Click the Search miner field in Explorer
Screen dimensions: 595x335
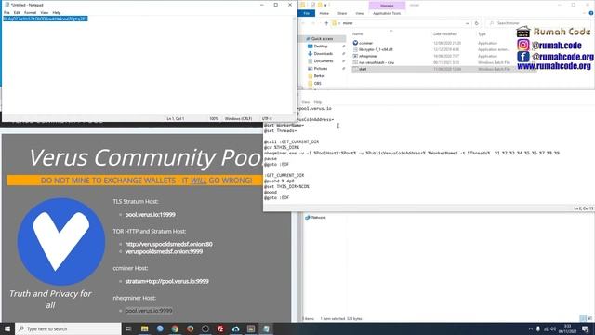(538, 23)
